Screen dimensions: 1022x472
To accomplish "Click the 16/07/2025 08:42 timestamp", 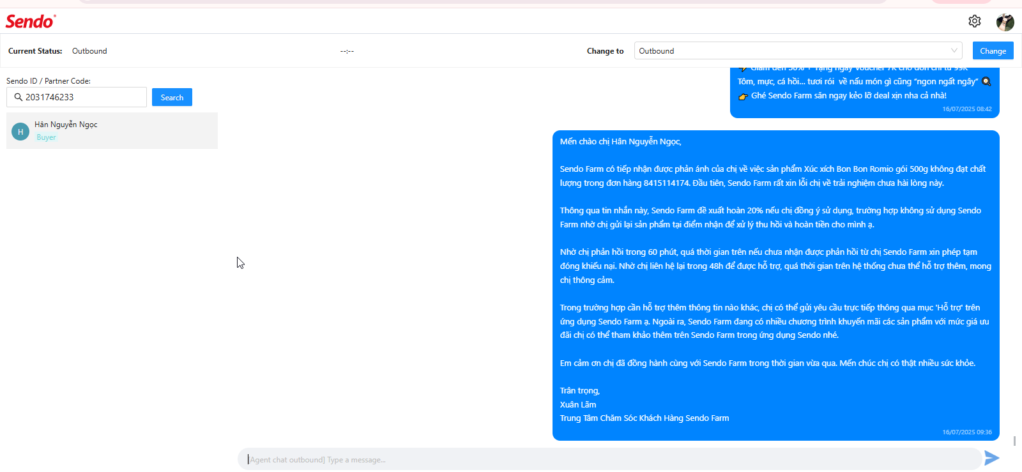I will click(967, 109).
